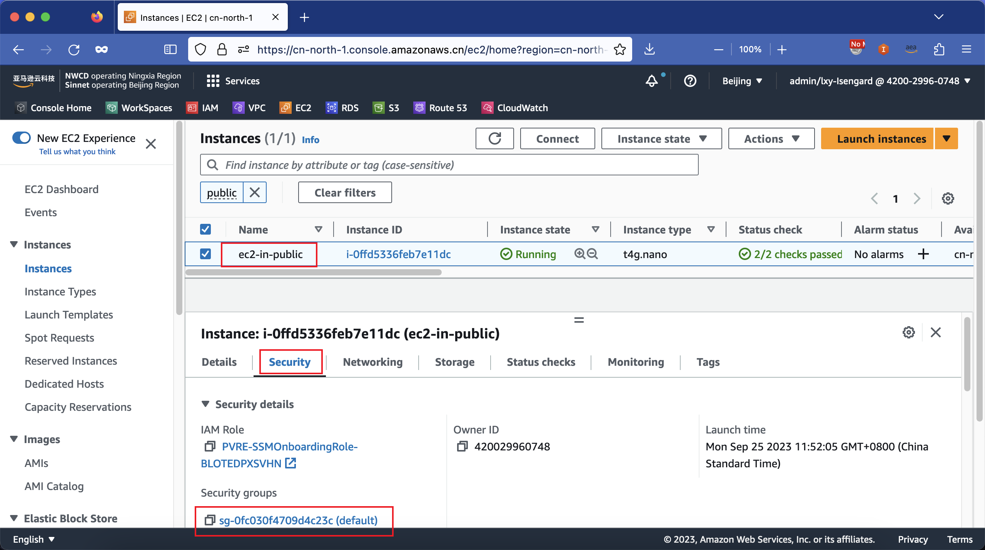
Task: Open the Services grid menu
Action: [x=233, y=81]
